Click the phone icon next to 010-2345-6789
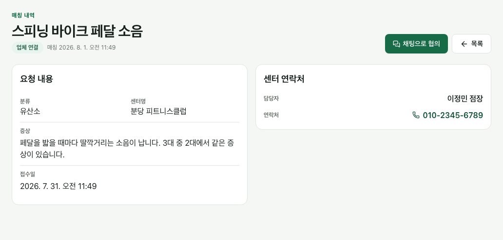Viewport: 503px width, 240px height. point(416,115)
